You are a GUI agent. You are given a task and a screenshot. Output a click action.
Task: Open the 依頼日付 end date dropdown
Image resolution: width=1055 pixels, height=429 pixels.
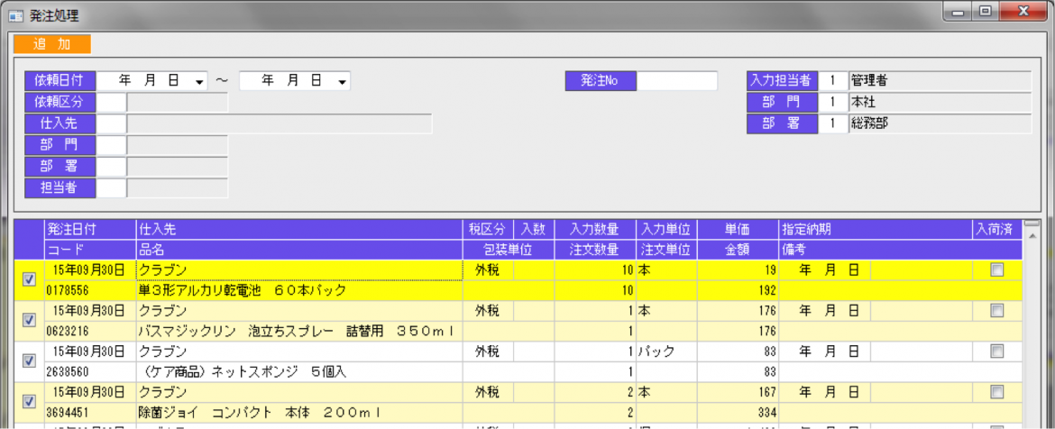343,81
